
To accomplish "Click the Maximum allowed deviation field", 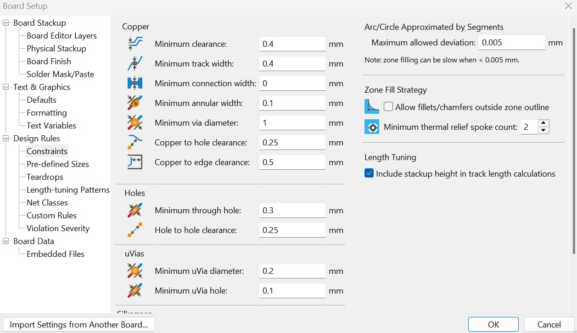I will [x=511, y=43].
